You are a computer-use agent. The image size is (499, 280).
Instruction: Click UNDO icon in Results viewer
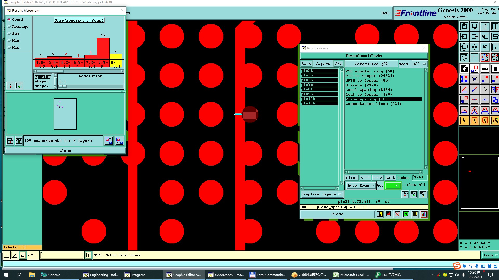tap(423, 194)
